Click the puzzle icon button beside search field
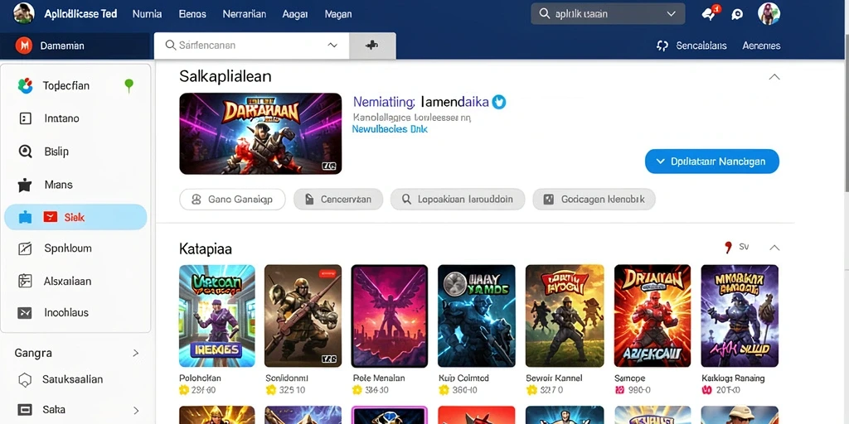This screenshot has height=424, width=849. 372,46
